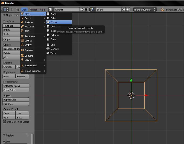This screenshot has height=144, width=184.
Task: Choose Monkey from the Mesh submenu
Action: coord(59,49)
